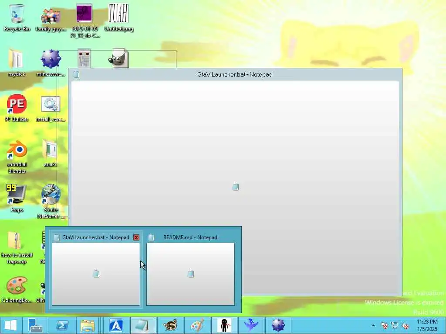Click the minesweeper mine taskbar icon
446x334 pixels.
point(278,325)
